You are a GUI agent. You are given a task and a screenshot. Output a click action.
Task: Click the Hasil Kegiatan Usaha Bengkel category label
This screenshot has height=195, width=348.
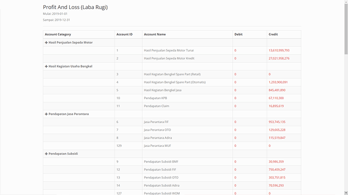coord(70,66)
